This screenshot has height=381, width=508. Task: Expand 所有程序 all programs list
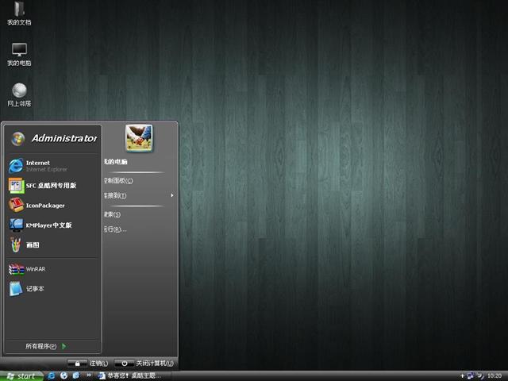click(45, 346)
